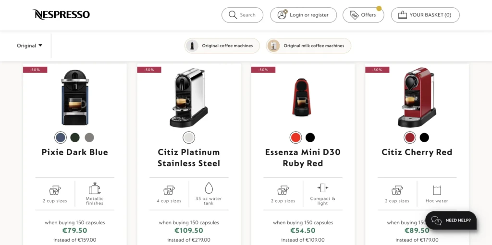Click the Need Help chat icon
492x245 pixels.
436,220
